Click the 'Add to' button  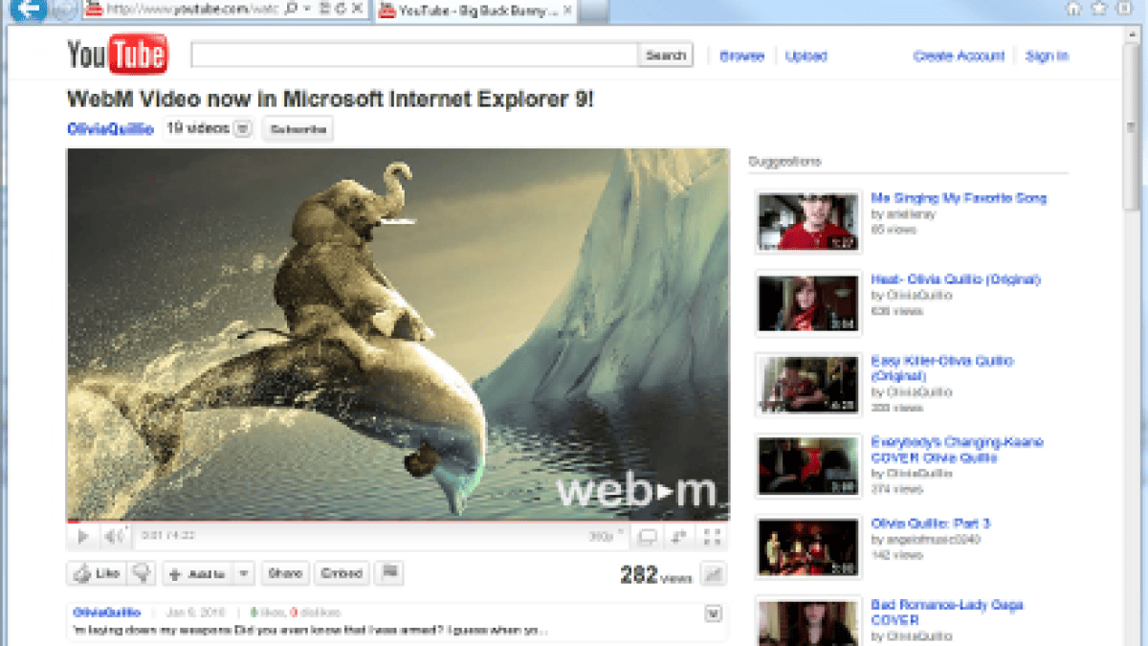pos(197,573)
